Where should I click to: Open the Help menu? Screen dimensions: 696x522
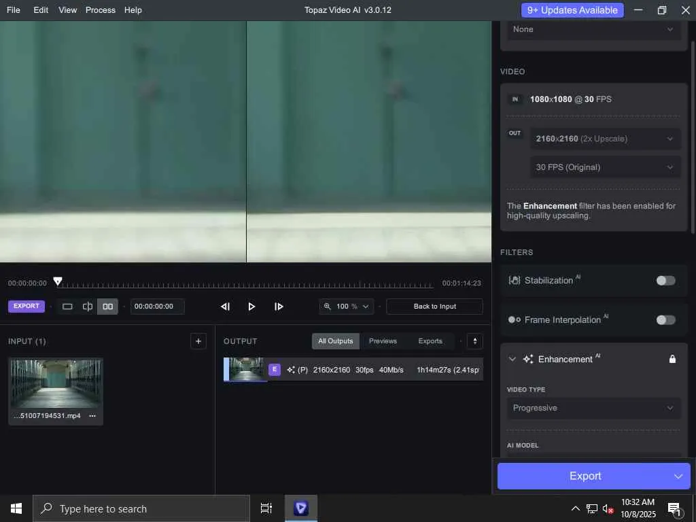[133, 10]
